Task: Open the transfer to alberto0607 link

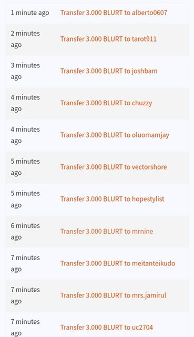Action: coord(114,13)
